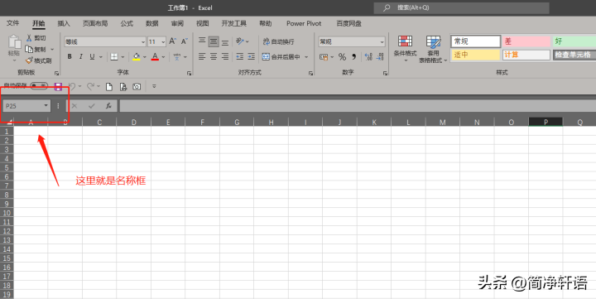Open Format as Table (套用表格格式) menu

433,49
